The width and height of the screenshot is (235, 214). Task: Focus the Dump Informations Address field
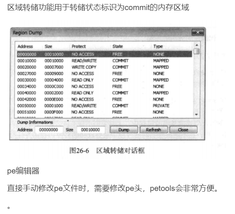pyautogui.click(x=48, y=130)
